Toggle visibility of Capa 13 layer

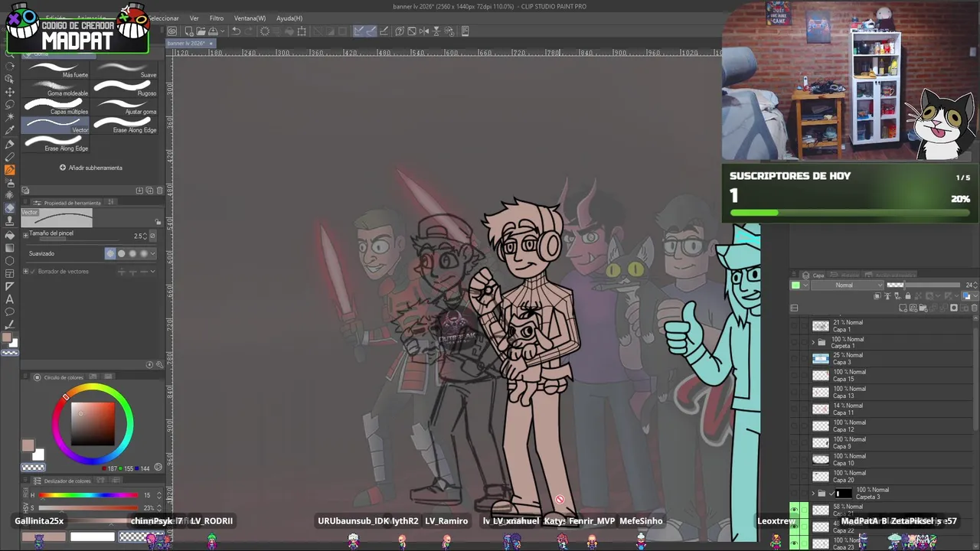[795, 393]
